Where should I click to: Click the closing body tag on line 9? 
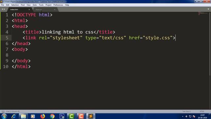tap(21, 61)
